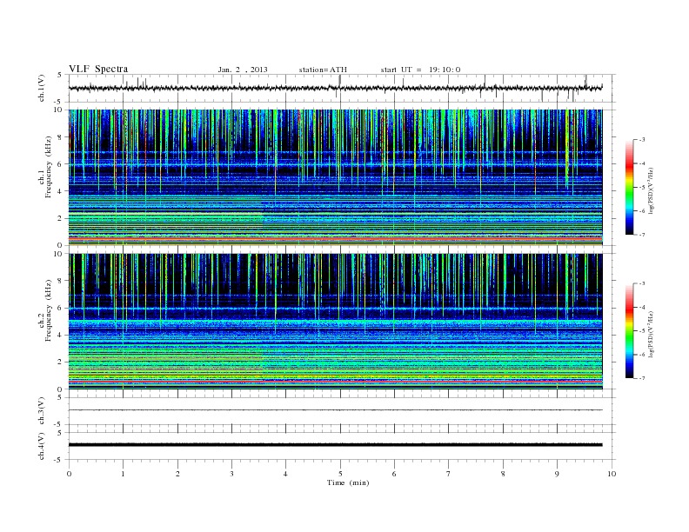
Task: Click the log(PSD) label beside ch.2 color scale
Action: (652, 333)
